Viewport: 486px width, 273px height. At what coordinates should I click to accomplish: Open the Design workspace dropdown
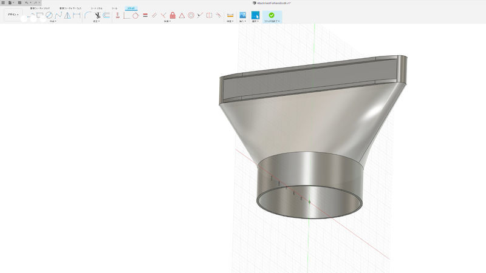click(13, 15)
